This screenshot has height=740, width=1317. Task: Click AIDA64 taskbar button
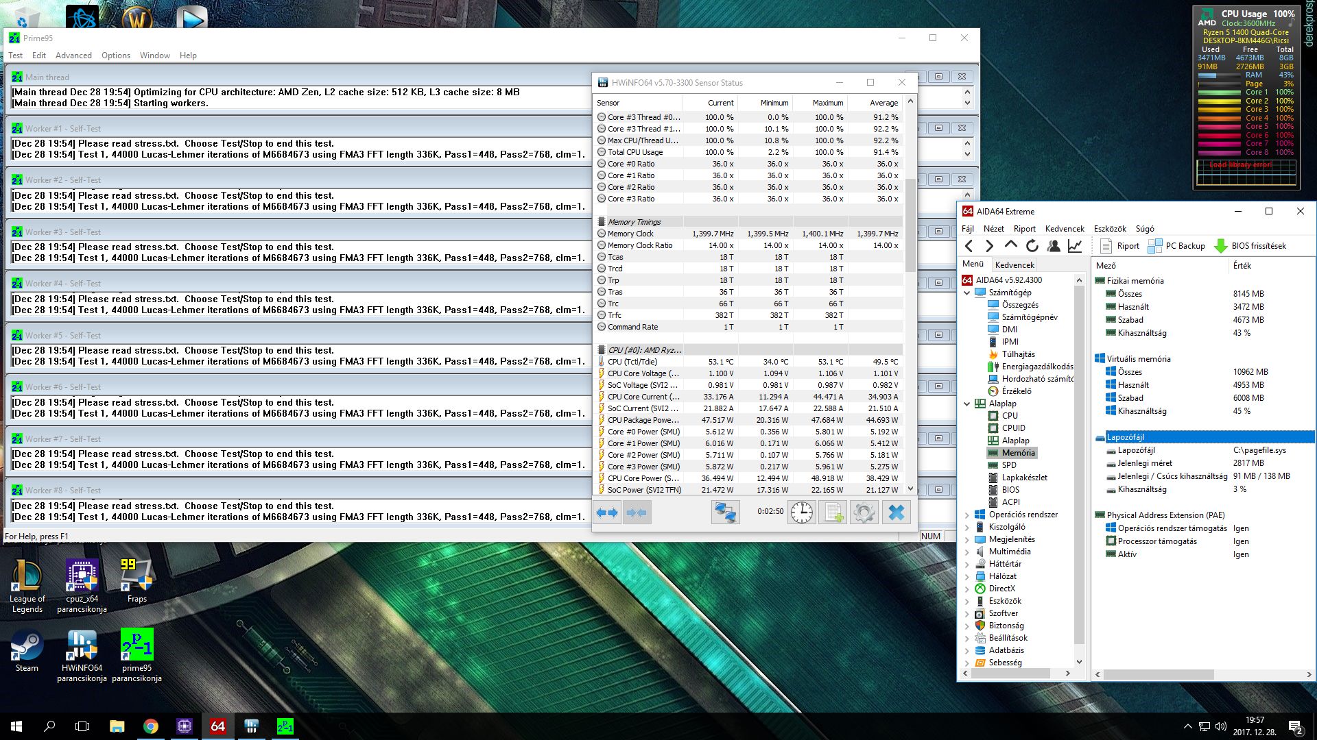point(217,726)
